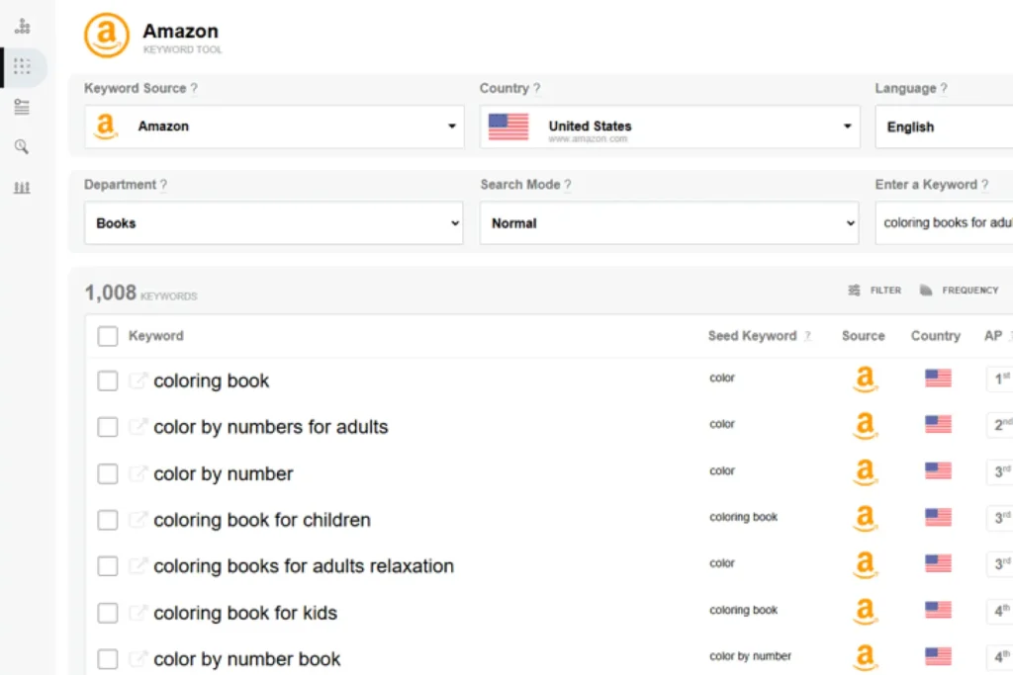Open the Country United States dropdown
The image size is (1013, 675).
coord(670,127)
